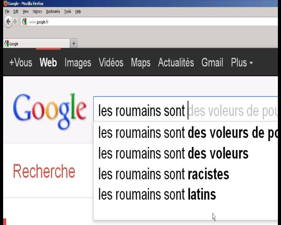Viewport: 281px width, 225px height.
Task: Expand the Plus dropdown arrow
Action: coord(251,63)
